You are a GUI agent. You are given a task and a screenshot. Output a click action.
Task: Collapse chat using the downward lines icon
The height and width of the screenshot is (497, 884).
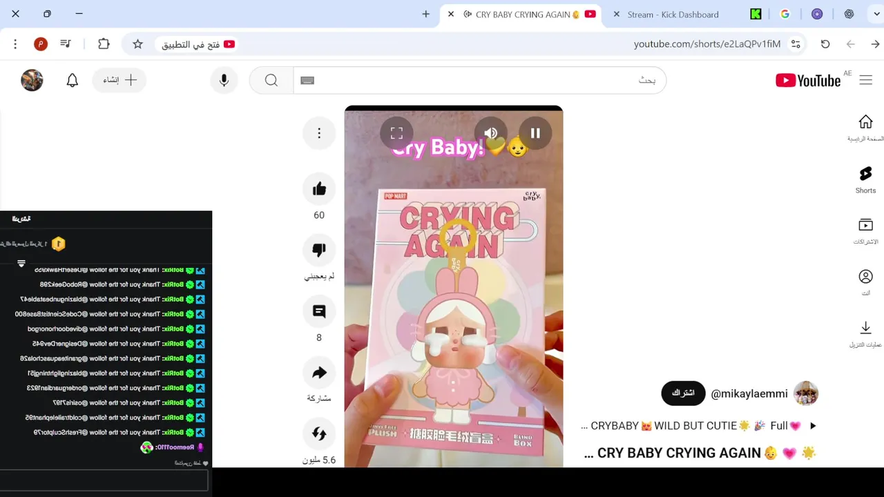click(21, 264)
